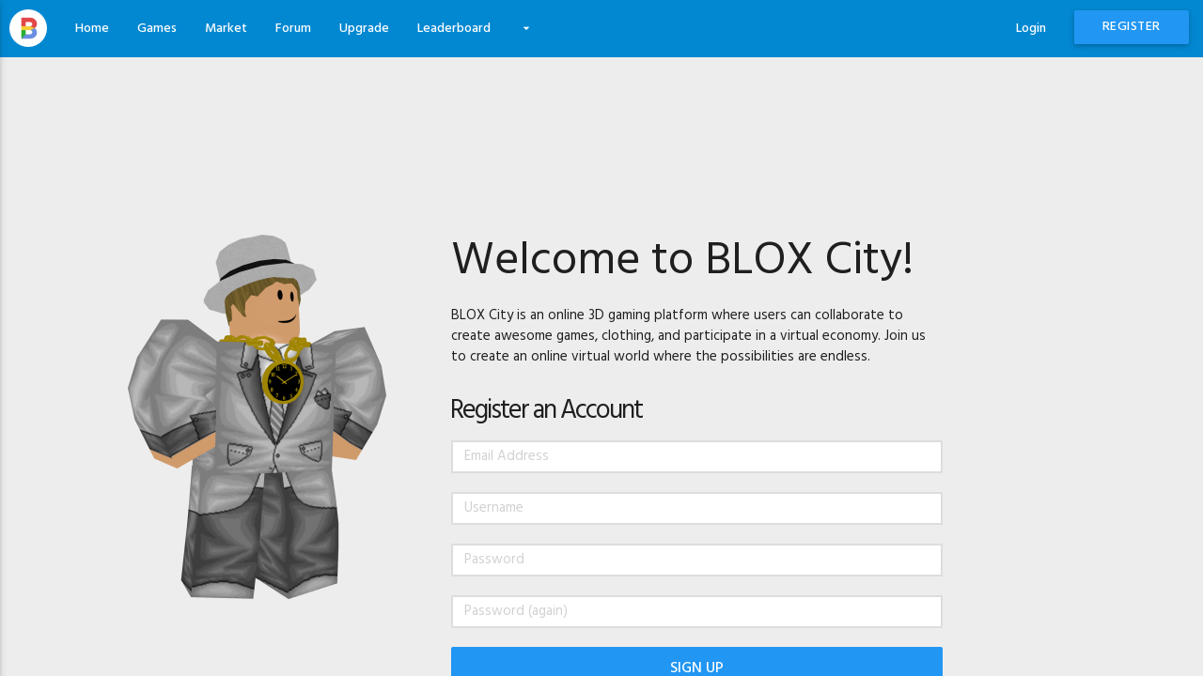Viewport: 1203px width, 676px height.
Task: Visit the Forum link
Action: pyautogui.click(x=293, y=28)
